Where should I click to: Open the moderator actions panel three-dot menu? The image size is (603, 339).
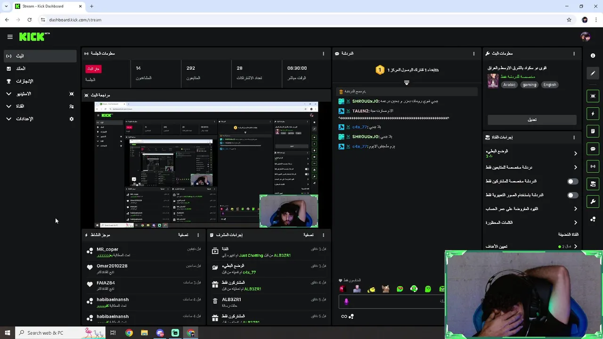(x=323, y=235)
